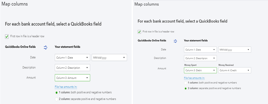Open Column 2 :Description dropdown in left panel

click(72, 68)
